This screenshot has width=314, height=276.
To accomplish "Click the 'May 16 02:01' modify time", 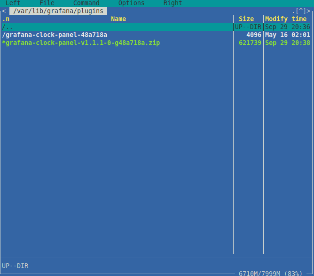I will click(x=288, y=35).
